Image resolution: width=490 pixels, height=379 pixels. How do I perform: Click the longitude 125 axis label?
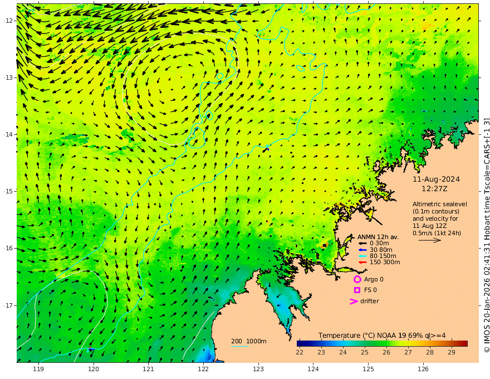(x=369, y=370)
